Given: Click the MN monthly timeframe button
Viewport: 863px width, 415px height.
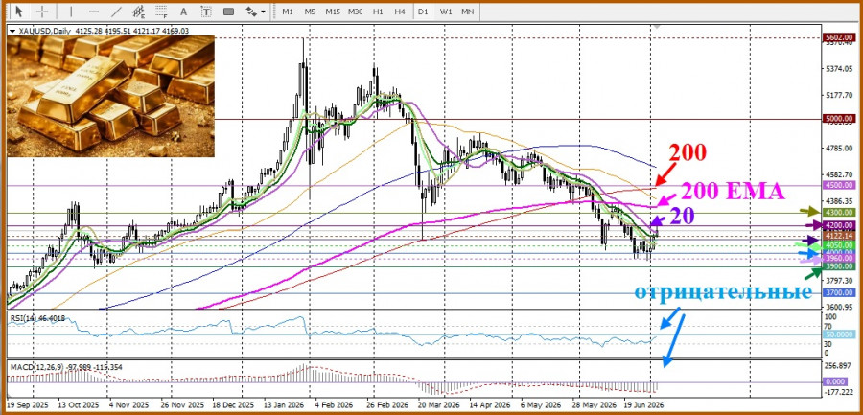Looking at the screenshot, I should point(468,11).
